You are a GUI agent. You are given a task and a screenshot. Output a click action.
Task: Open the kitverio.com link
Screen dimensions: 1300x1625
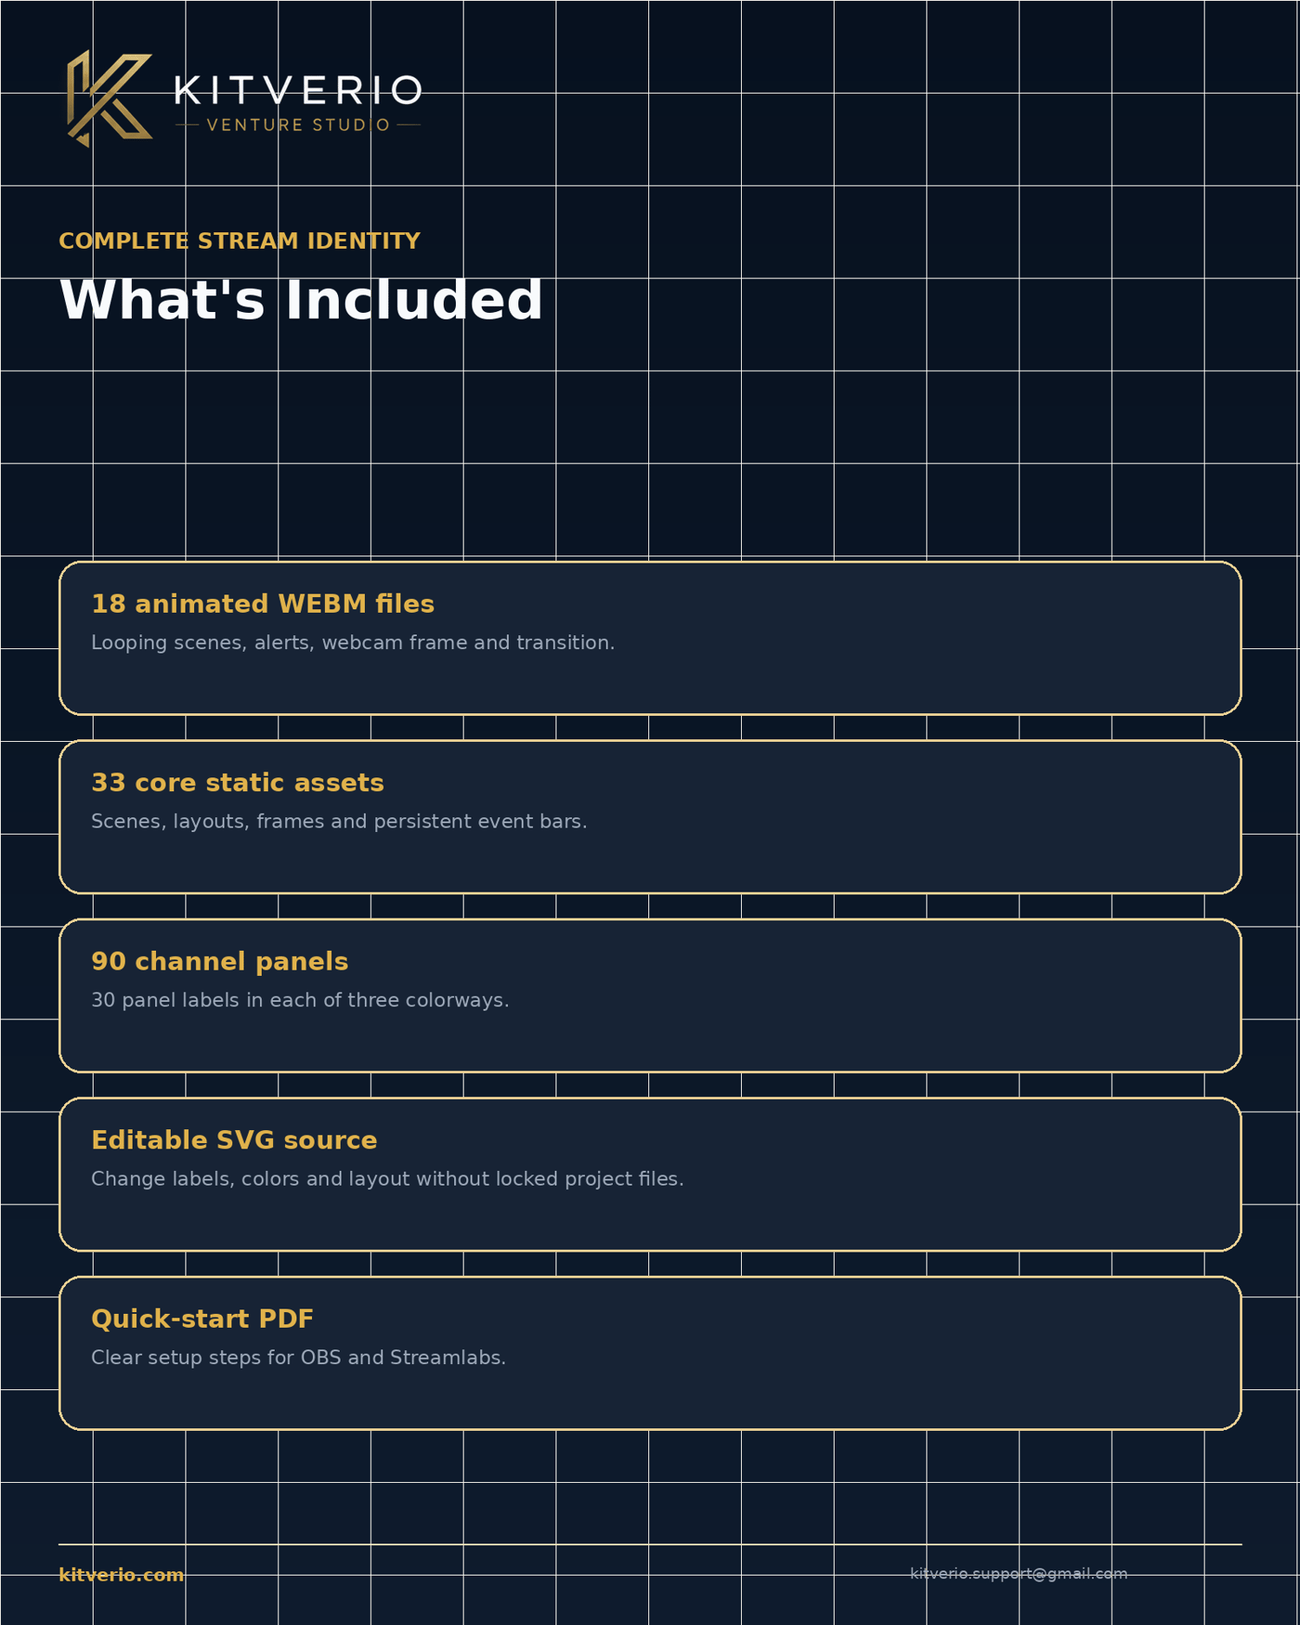click(121, 1575)
